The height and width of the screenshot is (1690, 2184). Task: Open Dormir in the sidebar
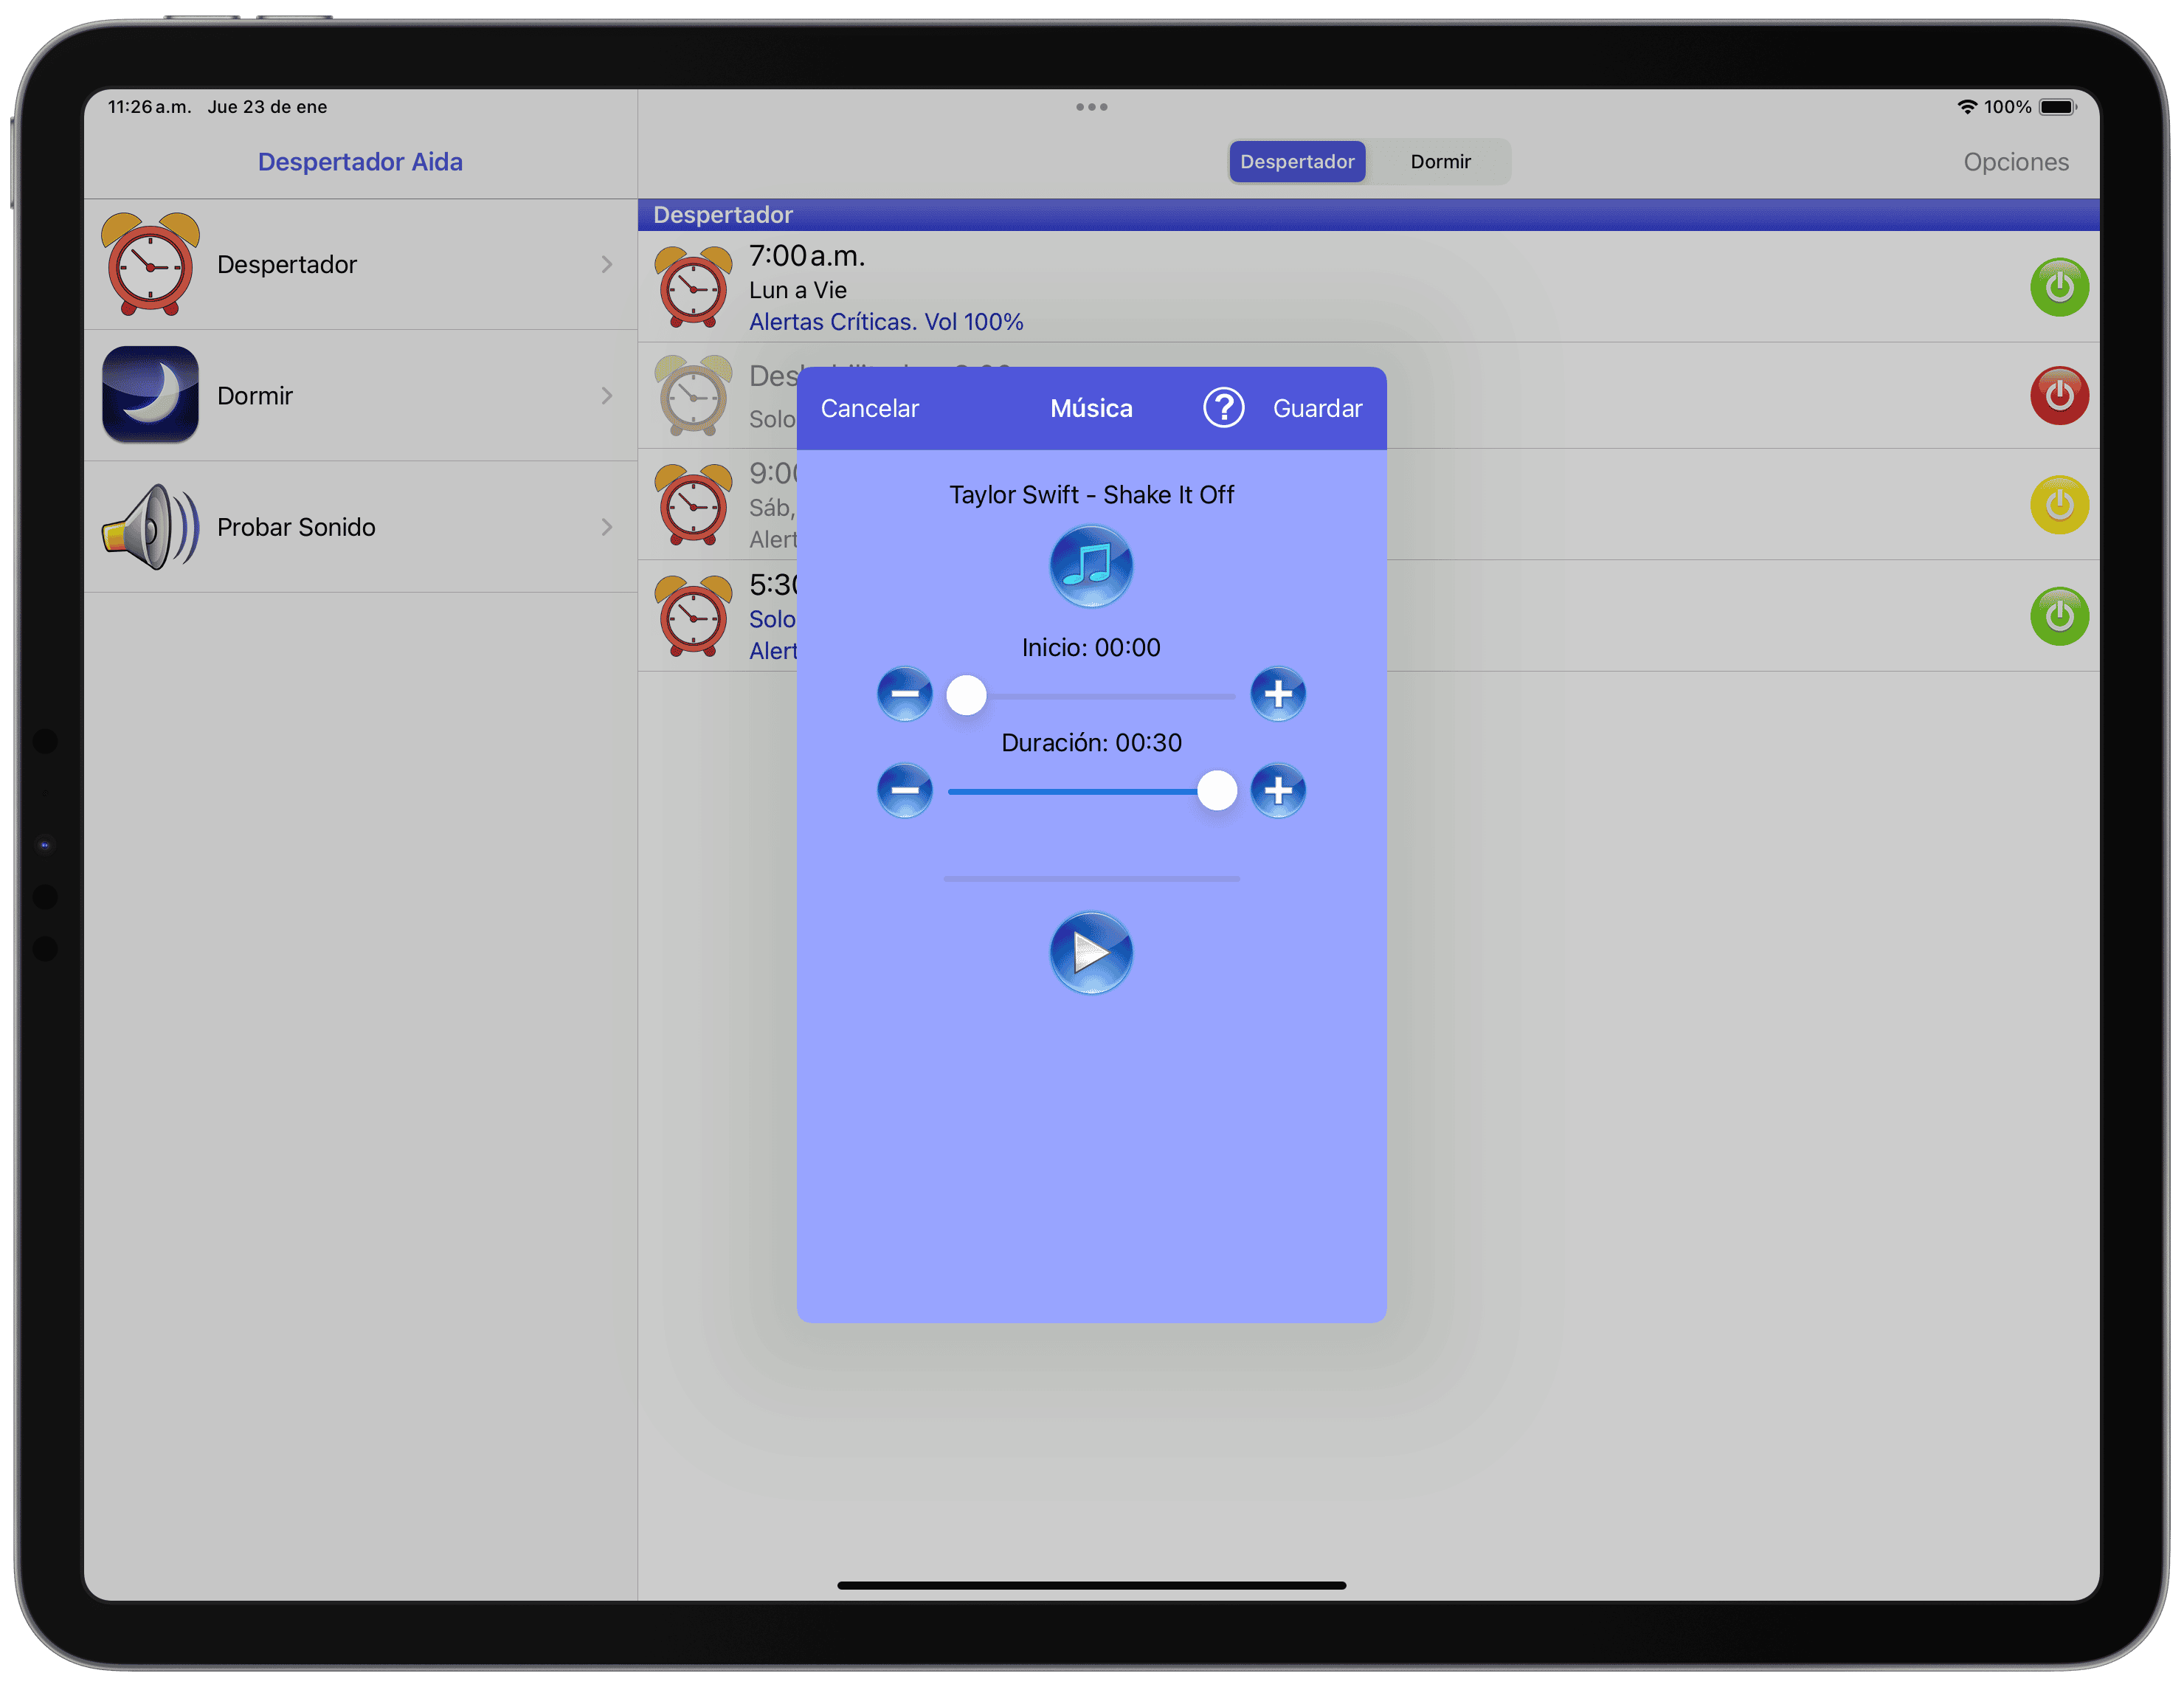pos(360,396)
